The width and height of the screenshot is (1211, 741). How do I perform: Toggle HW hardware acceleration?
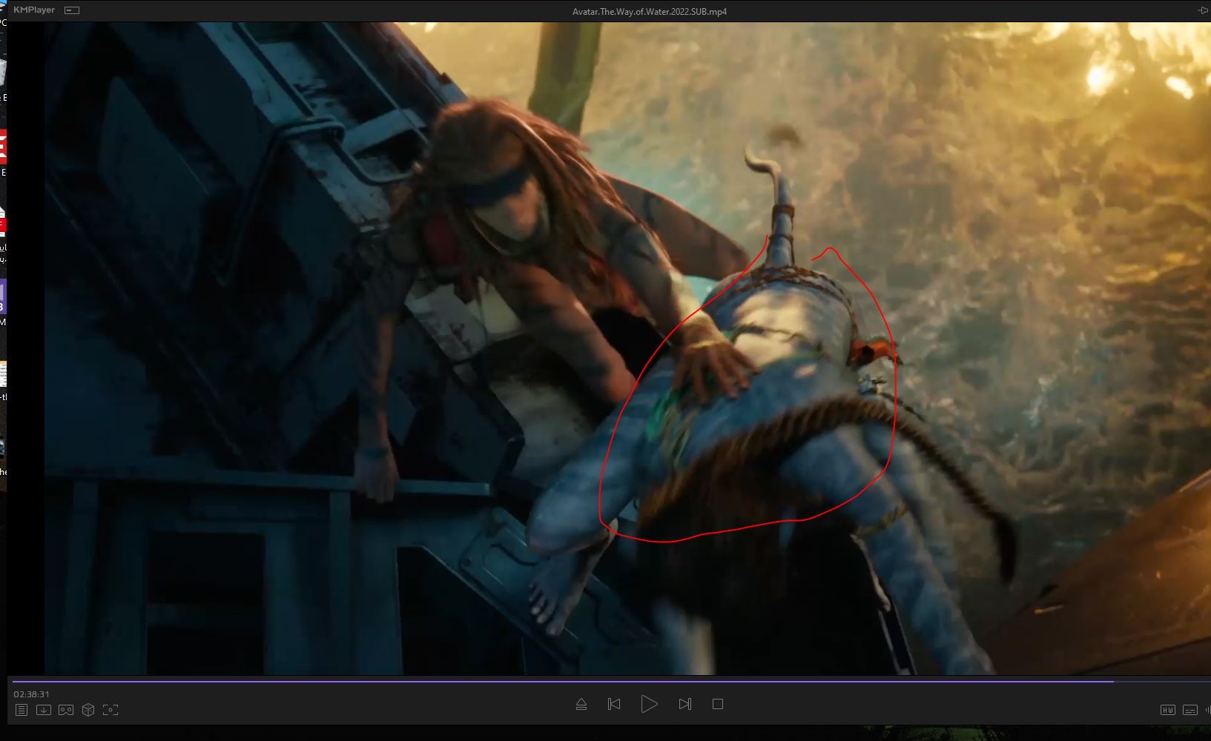pos(1167,710)
